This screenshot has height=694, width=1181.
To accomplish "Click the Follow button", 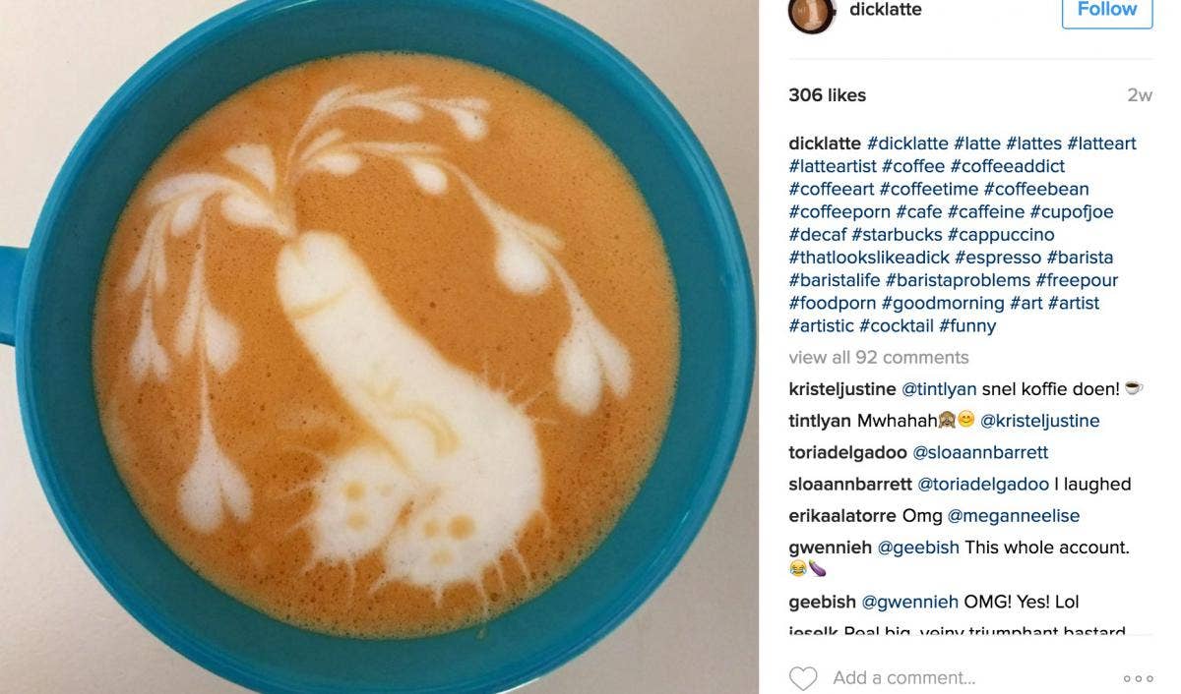I will pyautogui.click(x=1107, y=10).
